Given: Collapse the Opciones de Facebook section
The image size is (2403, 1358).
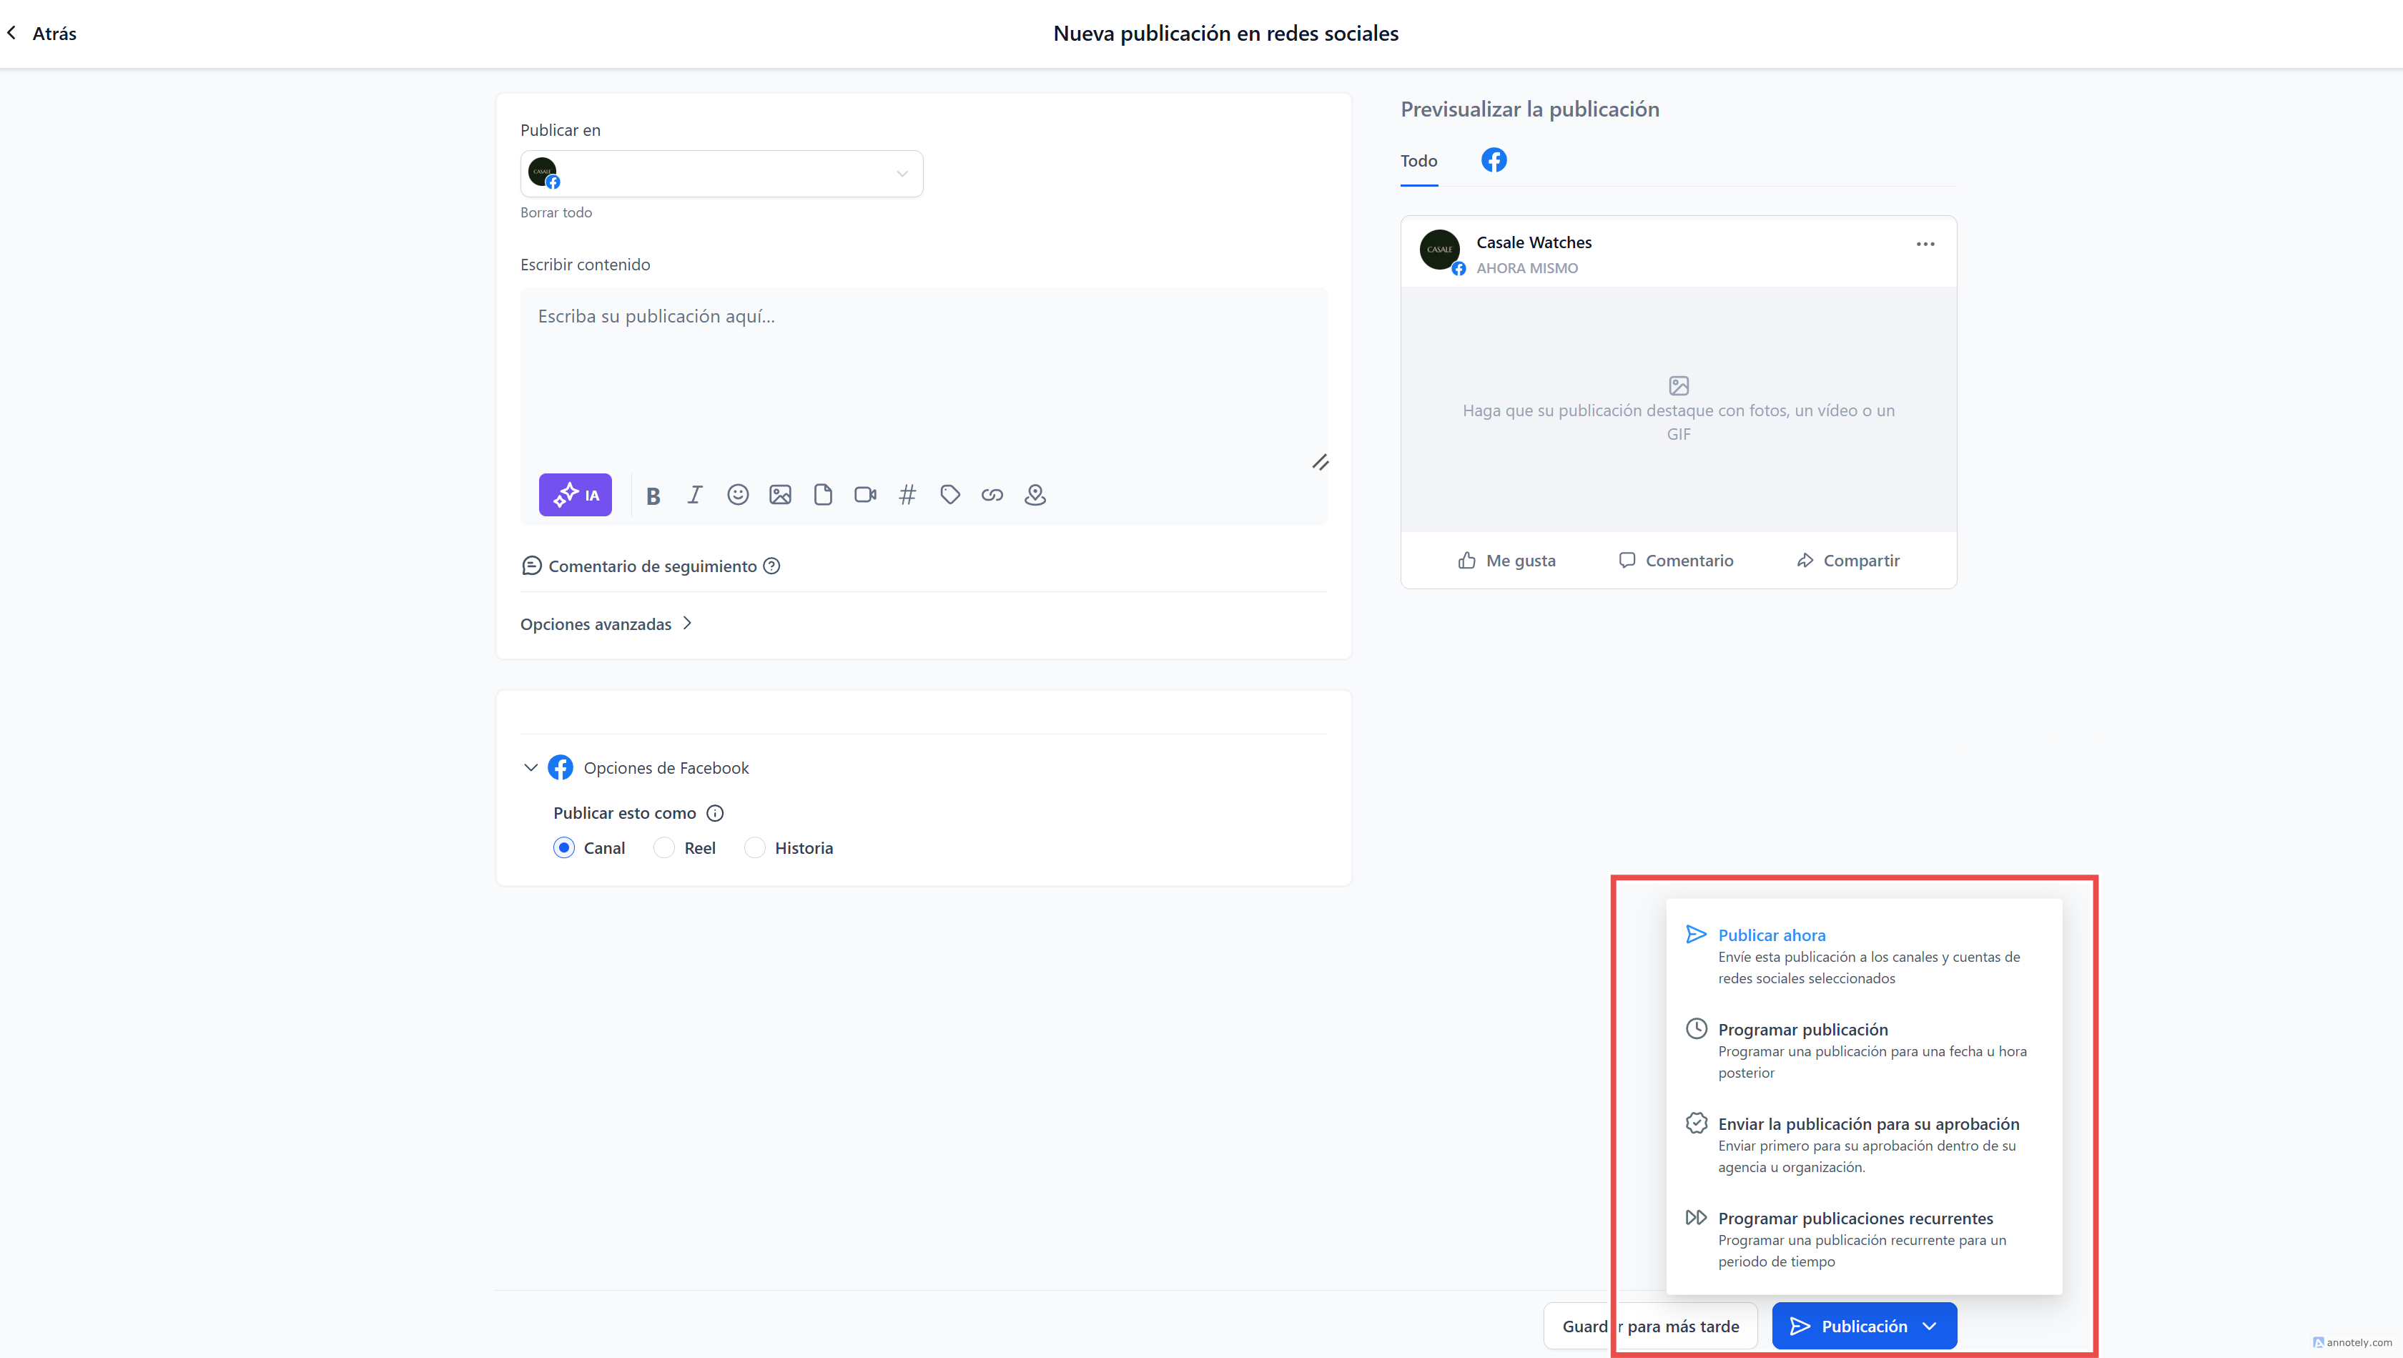Looking at the screenshot, I should coord(531,767).
